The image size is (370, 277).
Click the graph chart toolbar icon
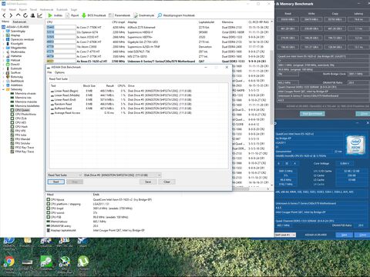point(39,15)
